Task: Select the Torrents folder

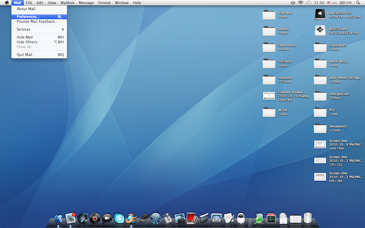Action: tap(269, 63)
